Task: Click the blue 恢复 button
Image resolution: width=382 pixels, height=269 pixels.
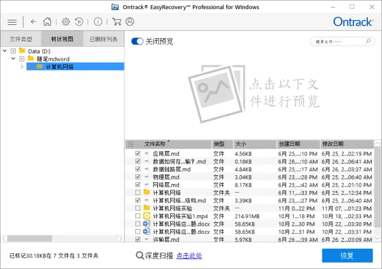Action: click(347, 256)
